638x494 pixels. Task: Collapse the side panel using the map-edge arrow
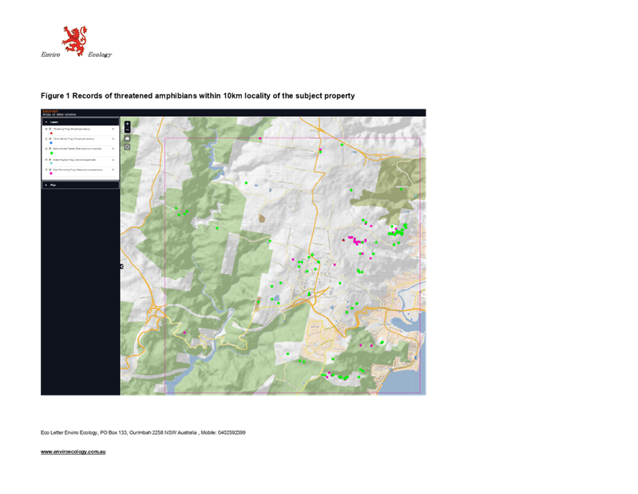coord(121,266)
